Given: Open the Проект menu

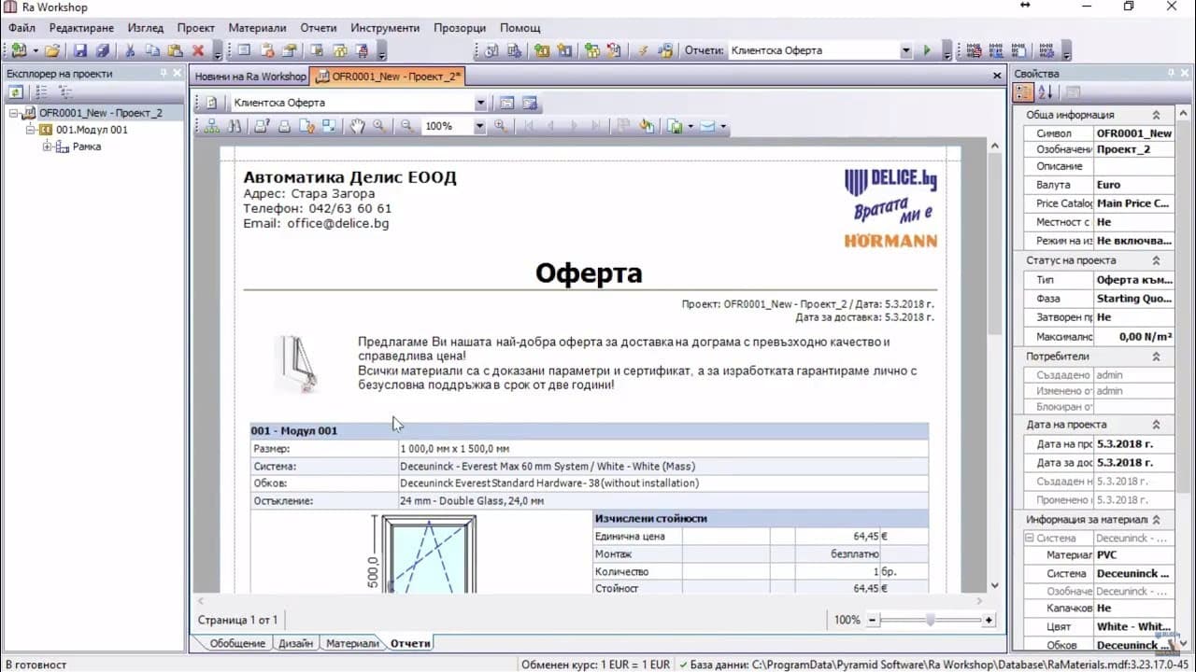Looking at the screenshot, I should [x=196, y=28].
